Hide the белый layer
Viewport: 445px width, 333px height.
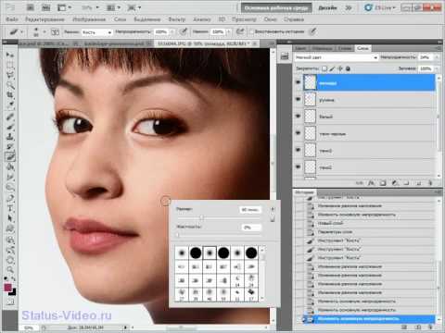pos(298,116)
